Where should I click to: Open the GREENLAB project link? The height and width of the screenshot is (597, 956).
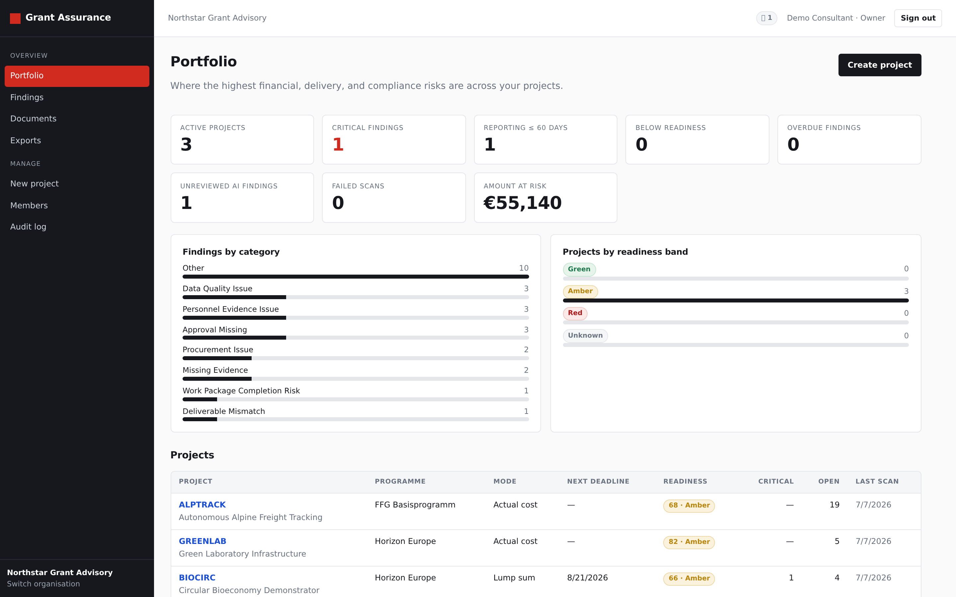click(x=203, y=541)
